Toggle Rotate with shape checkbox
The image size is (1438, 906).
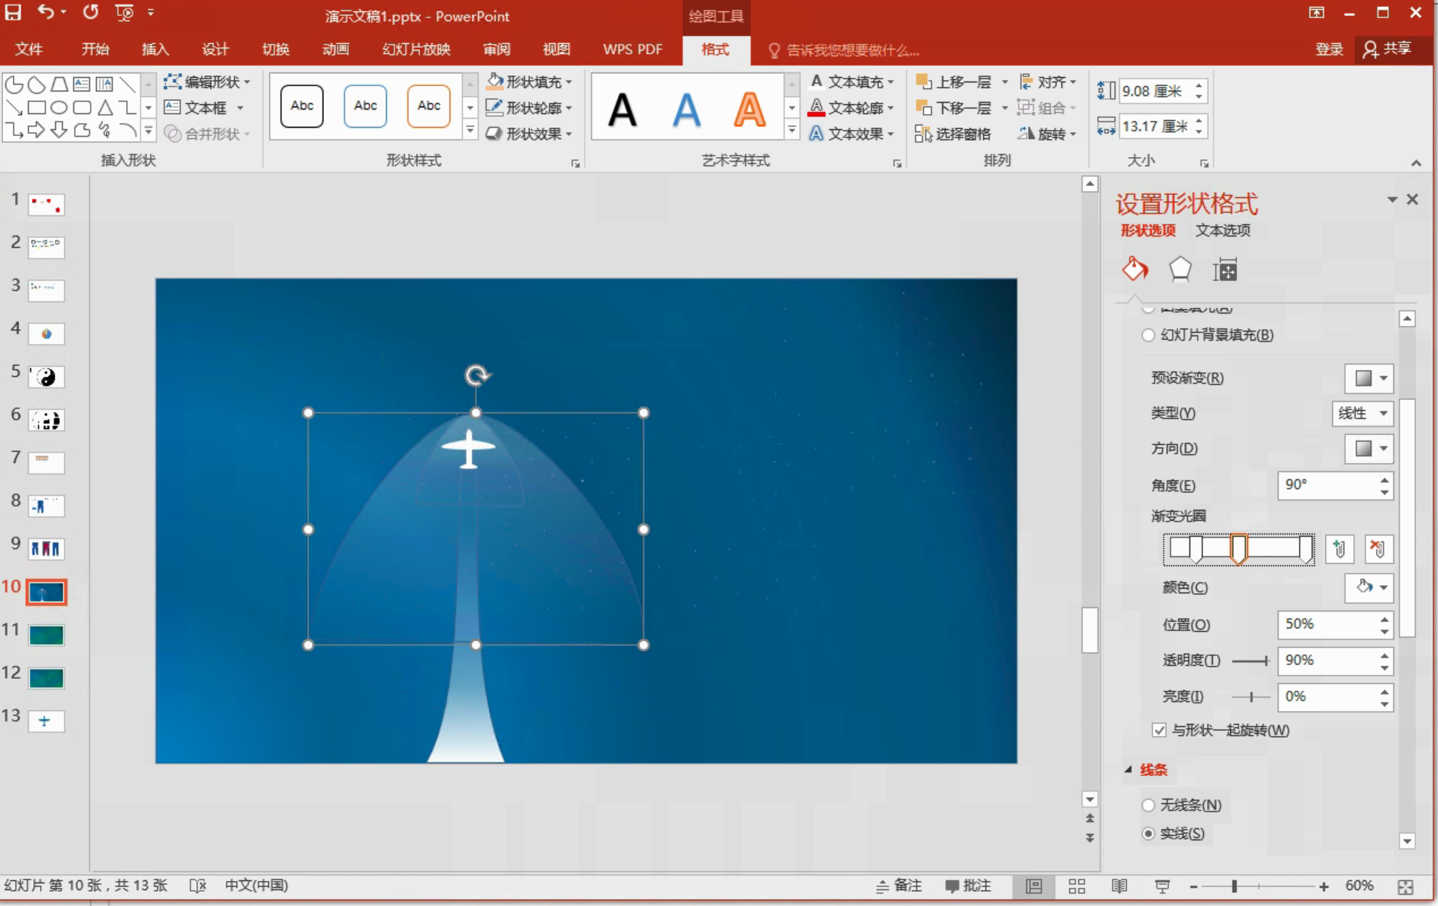pos(1159,730)
